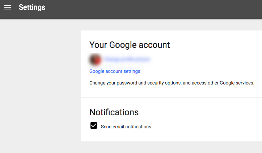Open the blurred account email link
Viewport: 262px width, 153px height.
127,59
